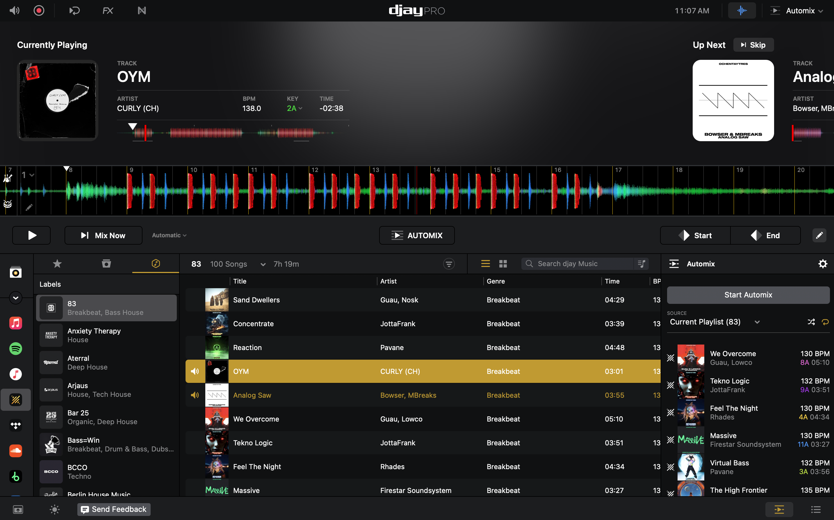This screenshot has height=520, width=834.
Task: Click the record button in the top bar
Action: pyautogui.click(x=39, y=10)
